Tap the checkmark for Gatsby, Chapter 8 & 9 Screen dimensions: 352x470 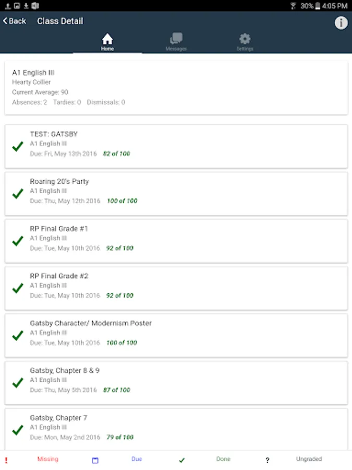click(18, 383)
